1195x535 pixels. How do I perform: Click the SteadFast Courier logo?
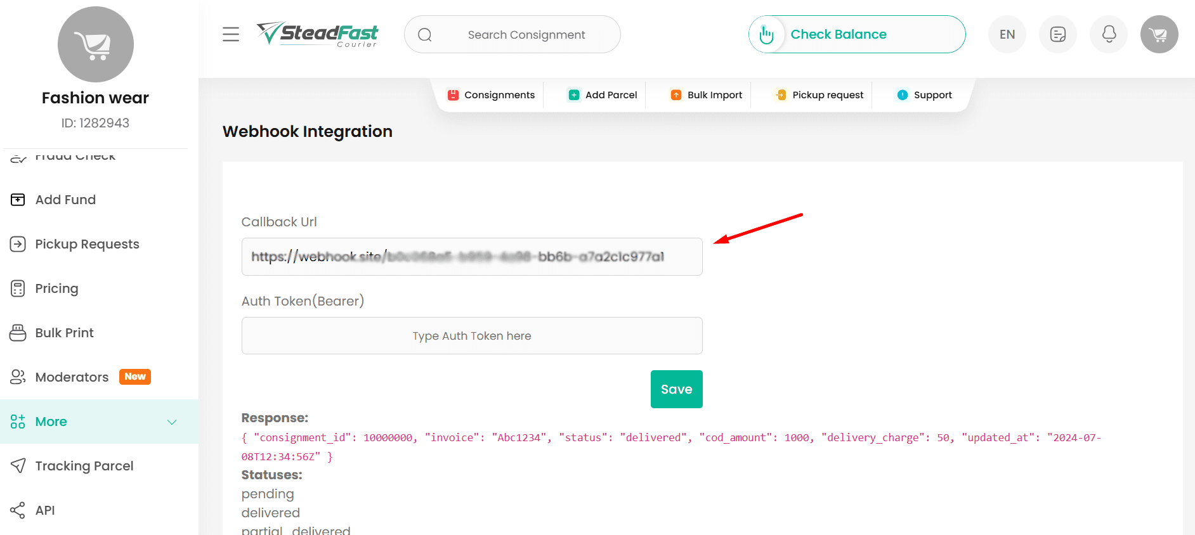tap(317, 34)
